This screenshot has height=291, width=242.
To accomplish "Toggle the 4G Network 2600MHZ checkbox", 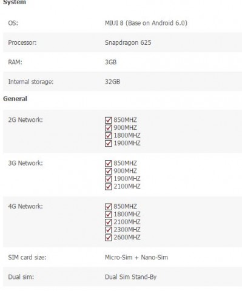I will (109, 238).
